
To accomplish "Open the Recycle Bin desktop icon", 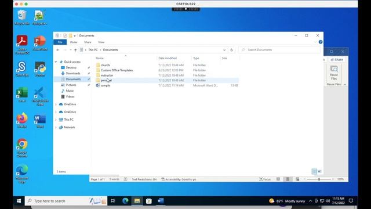I will 22,17.
